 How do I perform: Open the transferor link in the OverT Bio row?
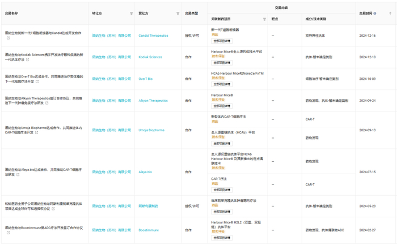coord(111,79)
